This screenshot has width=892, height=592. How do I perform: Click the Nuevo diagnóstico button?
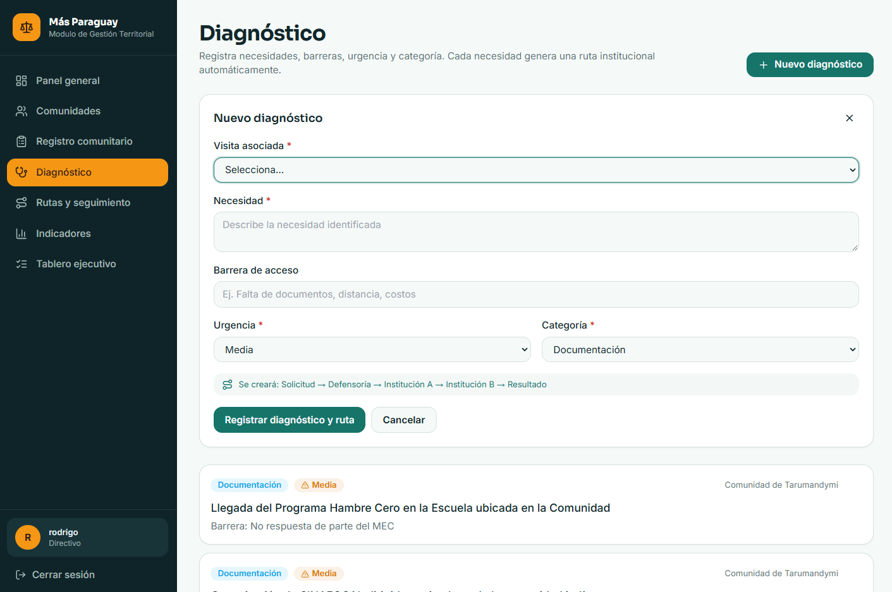[x=810, y=64]
